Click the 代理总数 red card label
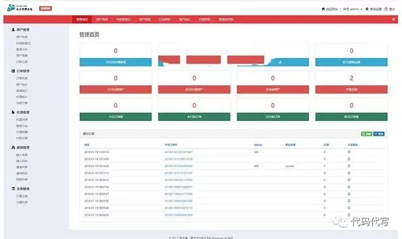402x239 pixels. [352, 89]
